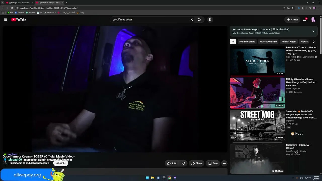Open the Mirrors video thumbnail
This screenshot has width=322, height=181.
257,61
